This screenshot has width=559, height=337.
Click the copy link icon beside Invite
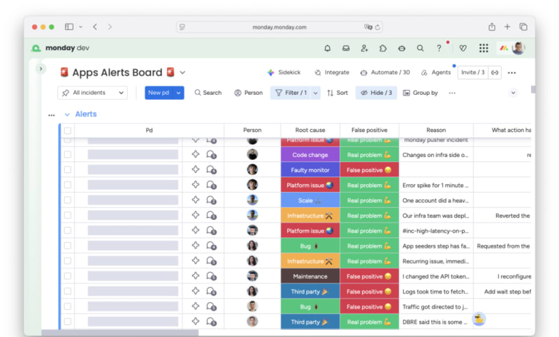tap(495, 73)
